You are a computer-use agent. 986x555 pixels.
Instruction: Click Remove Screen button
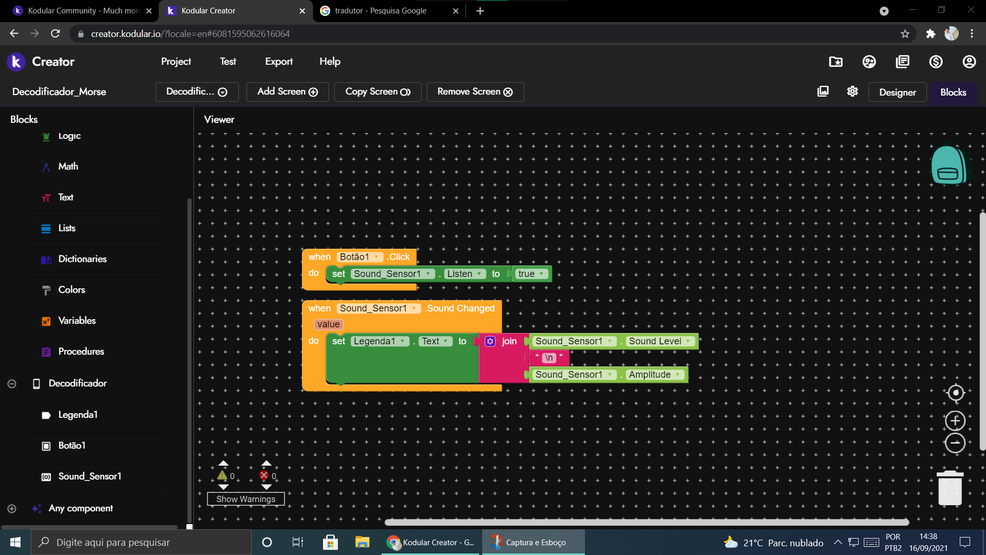tap(475, 92)
